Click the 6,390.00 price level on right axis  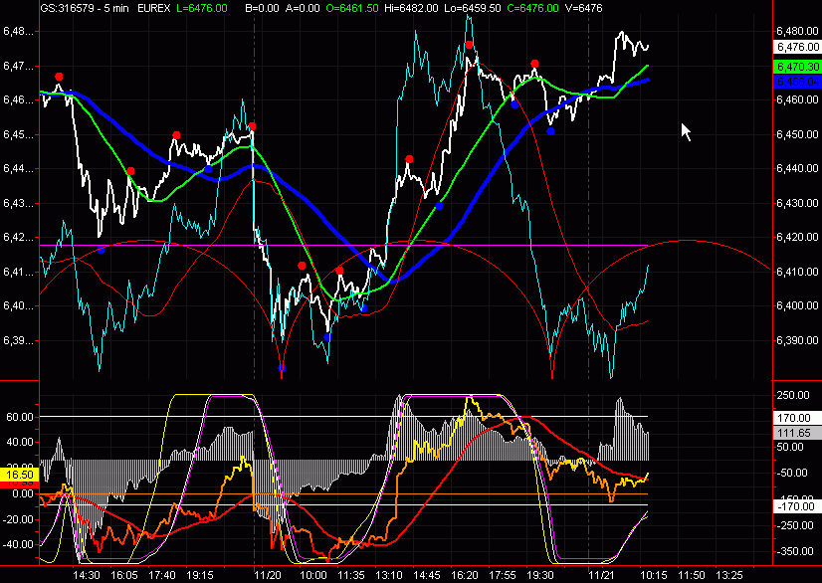[794, 340]
